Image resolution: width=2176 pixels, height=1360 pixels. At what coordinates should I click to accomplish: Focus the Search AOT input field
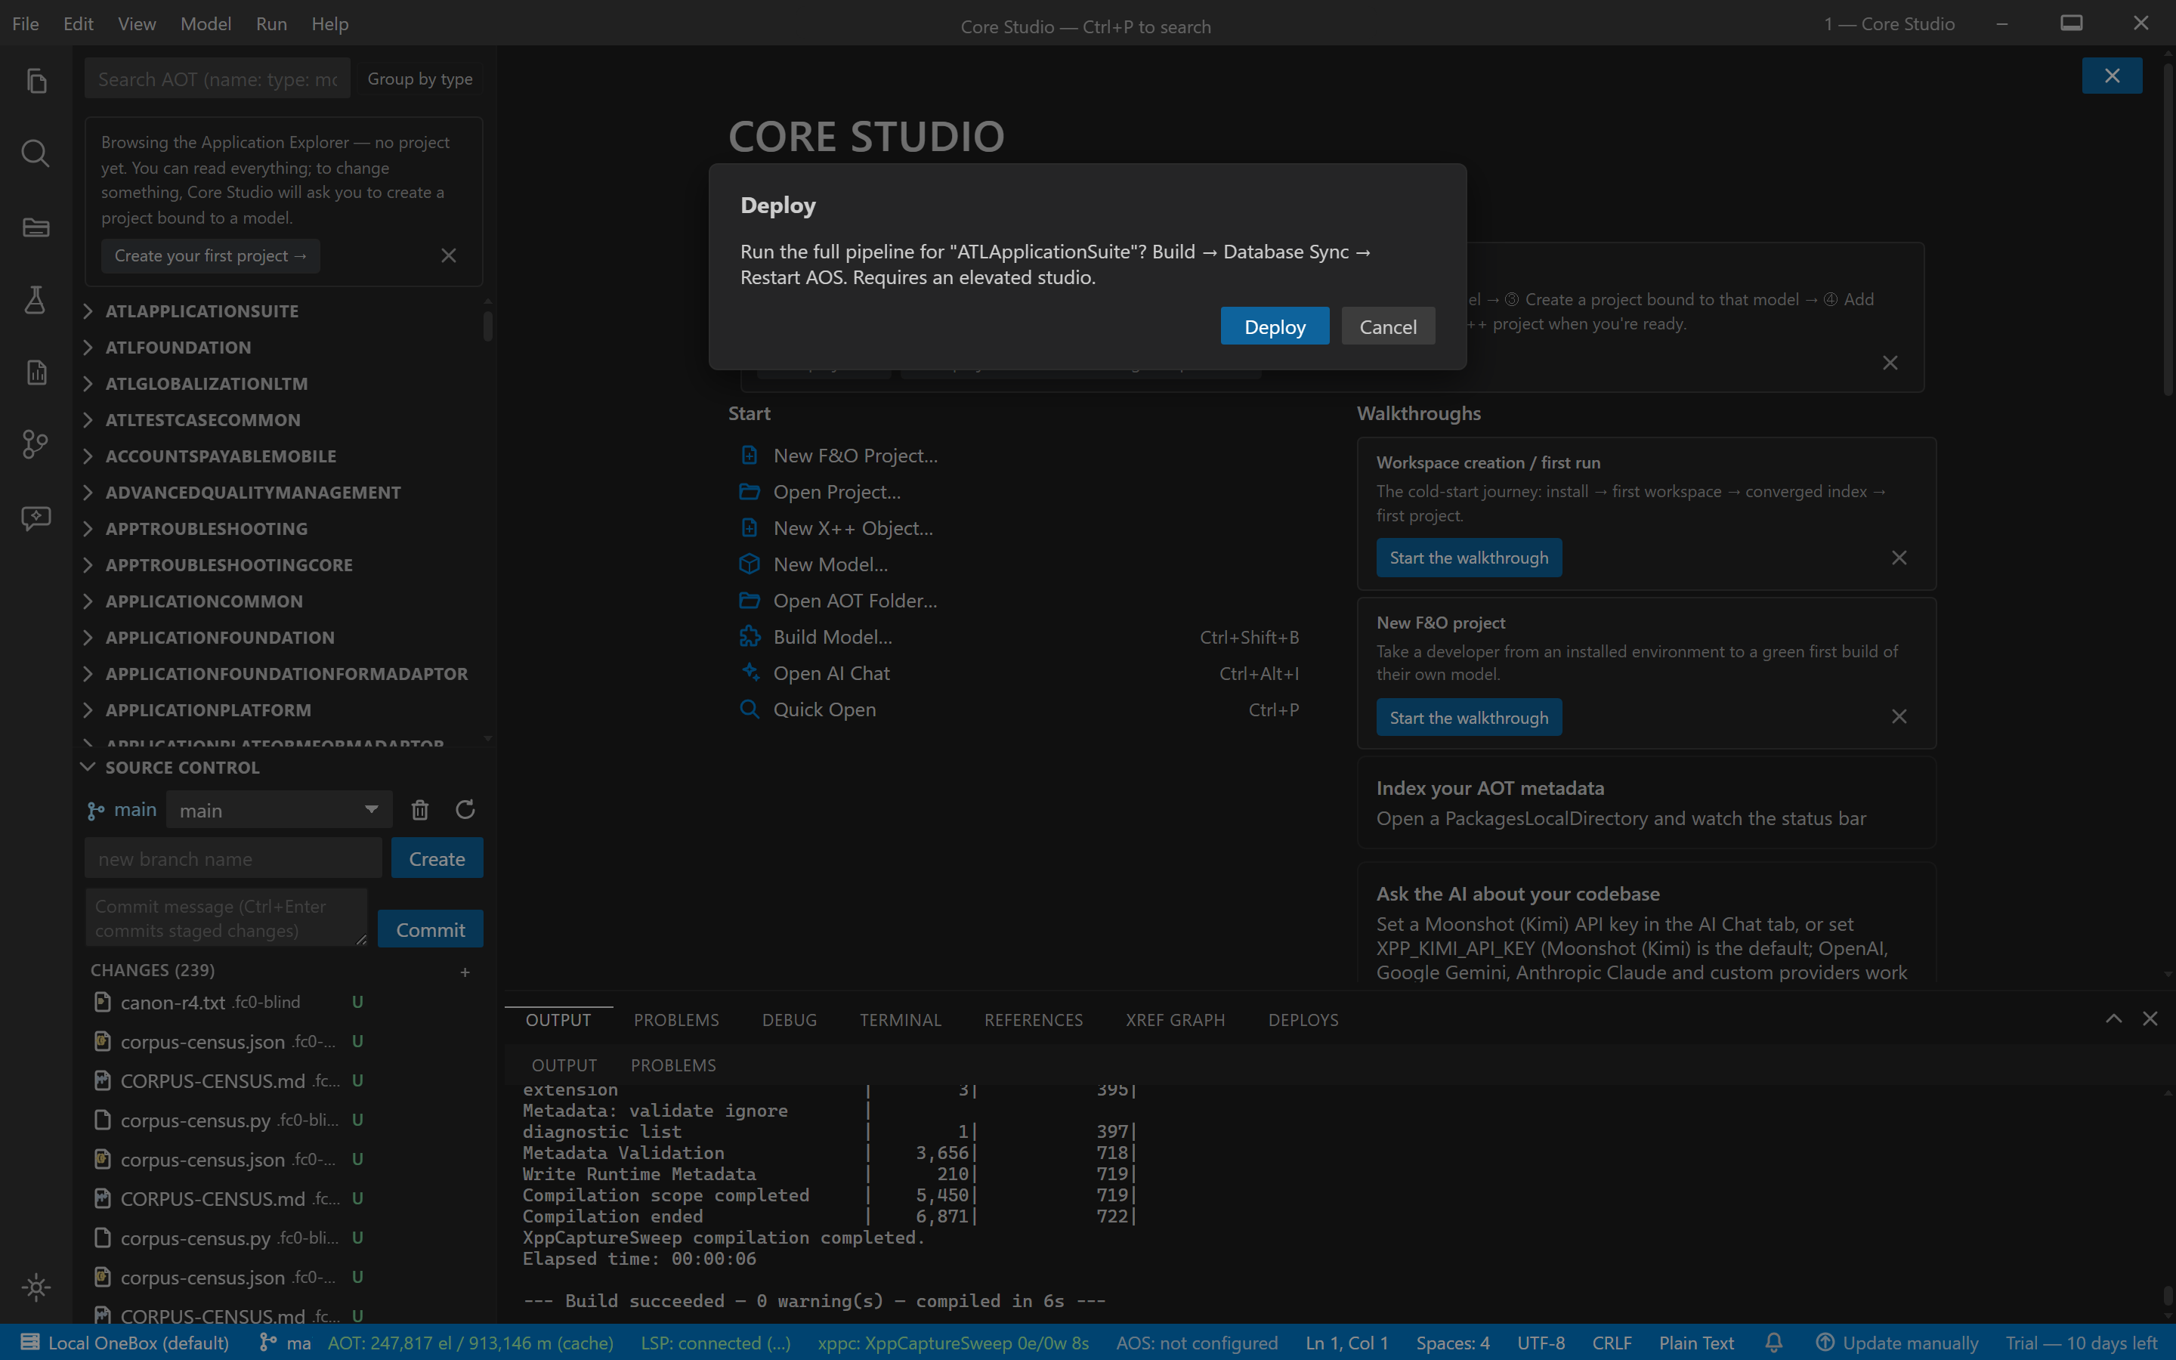coord(218,79)
